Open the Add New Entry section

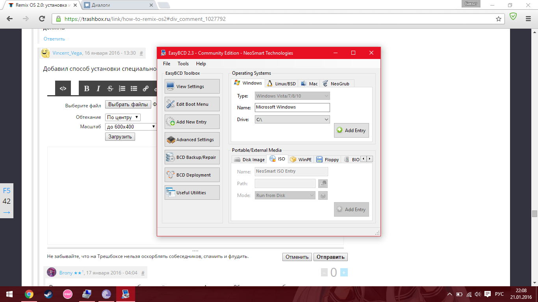pyautogui.click(x=192, y=122)
